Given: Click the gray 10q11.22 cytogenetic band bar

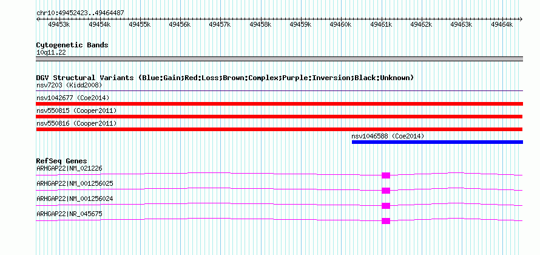Looking at the screenshot, I should 279,59.
